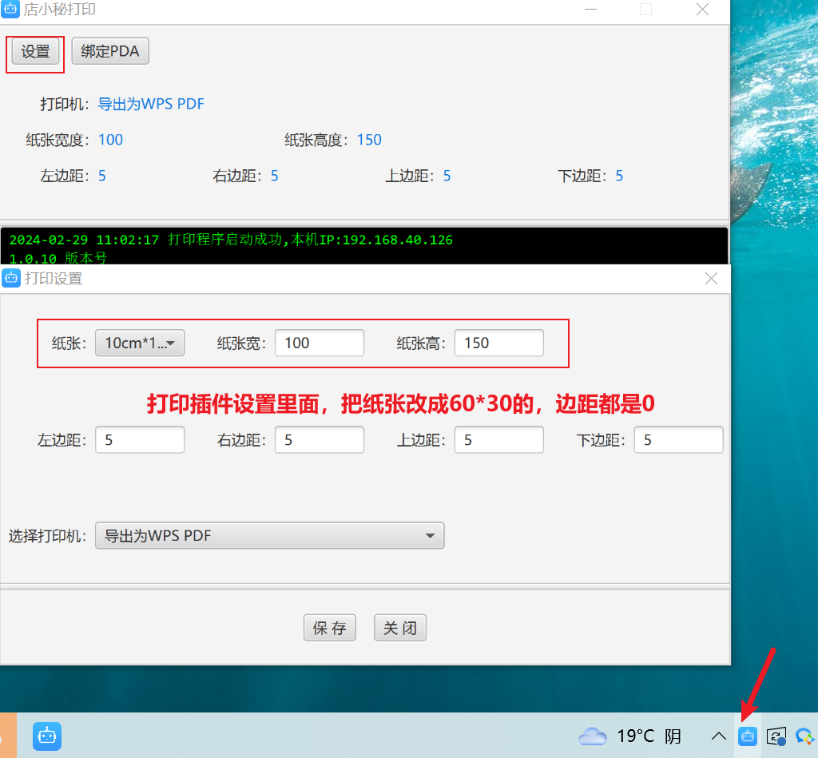Click the chat bubble tray icon

coord(804,736)
